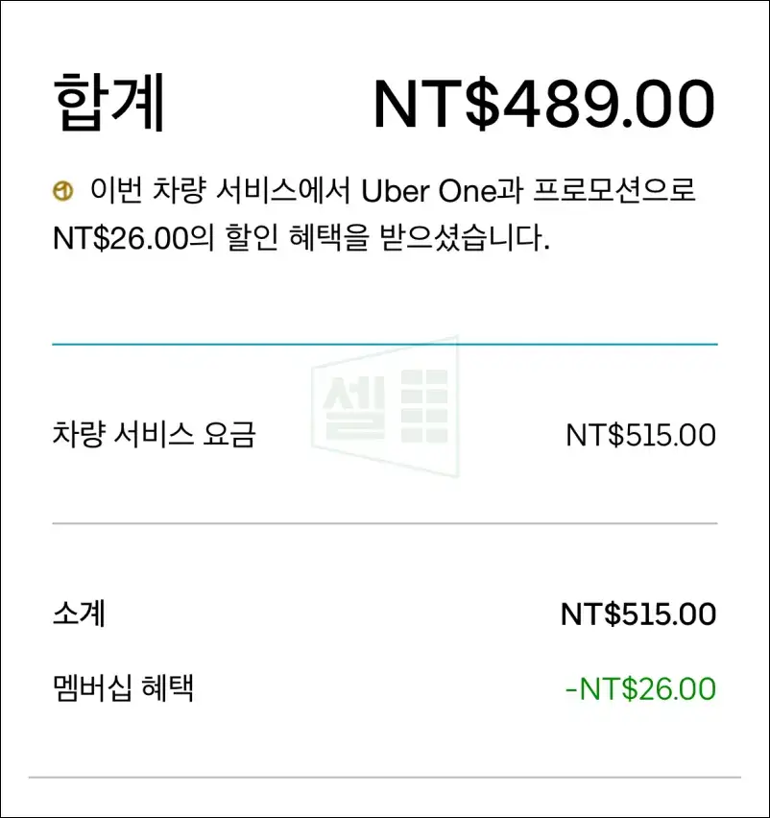Image resolution: width=770 pixels, height=818 pixels.
Task: Click the bottom gray divider line
Action: click(x=385, y=778)
